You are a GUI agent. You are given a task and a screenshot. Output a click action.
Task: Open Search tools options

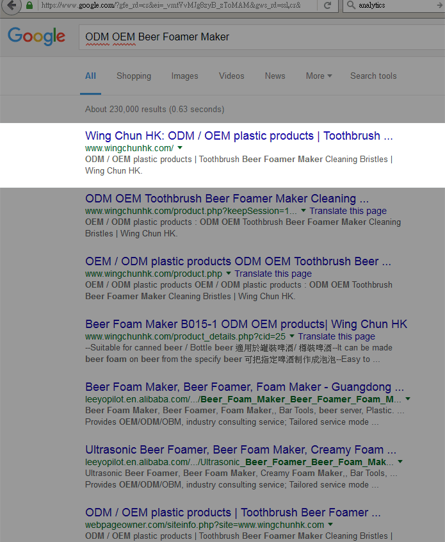click(x=373, y=76)
